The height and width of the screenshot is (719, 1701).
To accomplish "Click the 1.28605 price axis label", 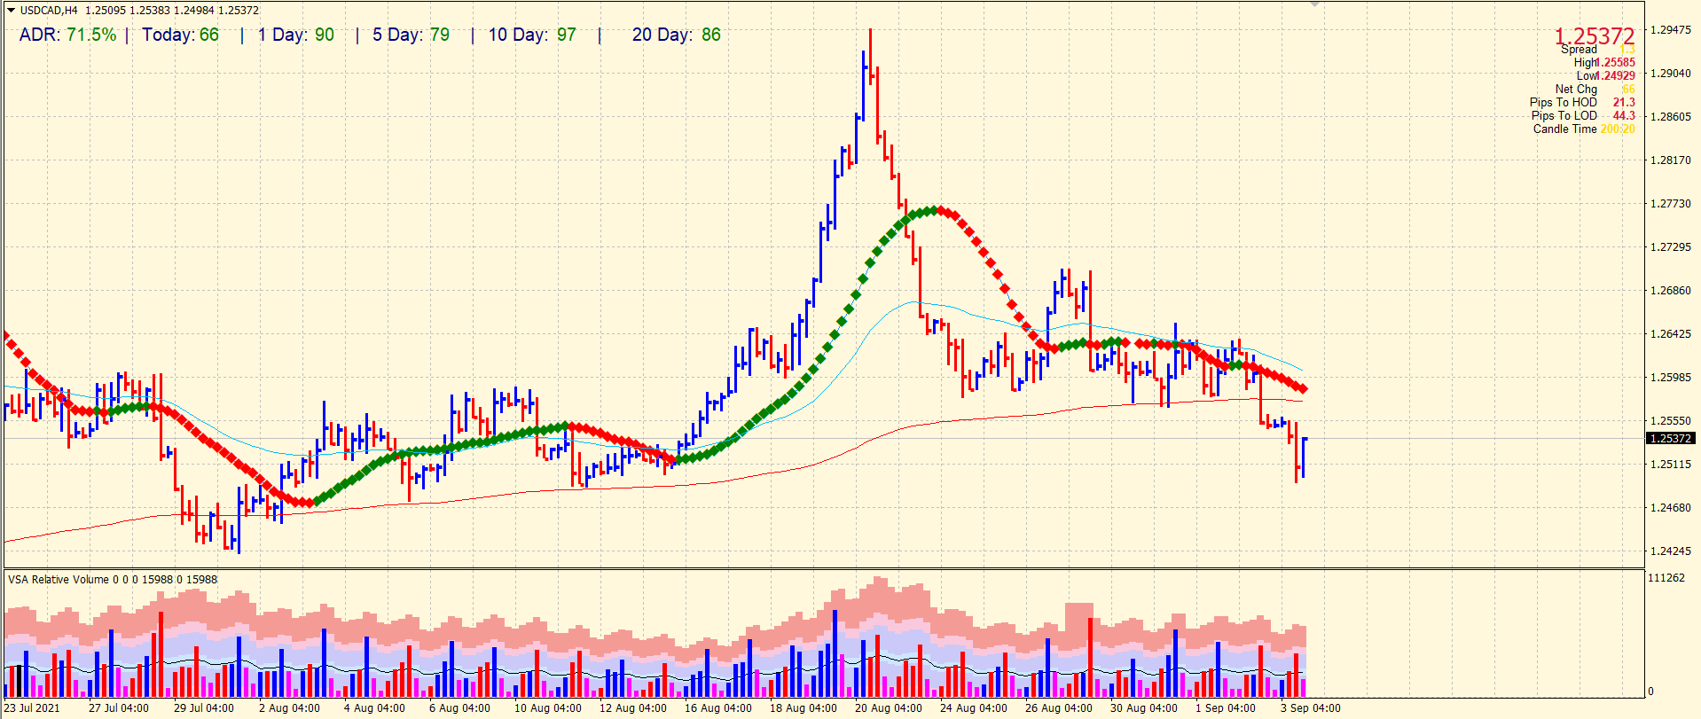I will point(1670,117).
